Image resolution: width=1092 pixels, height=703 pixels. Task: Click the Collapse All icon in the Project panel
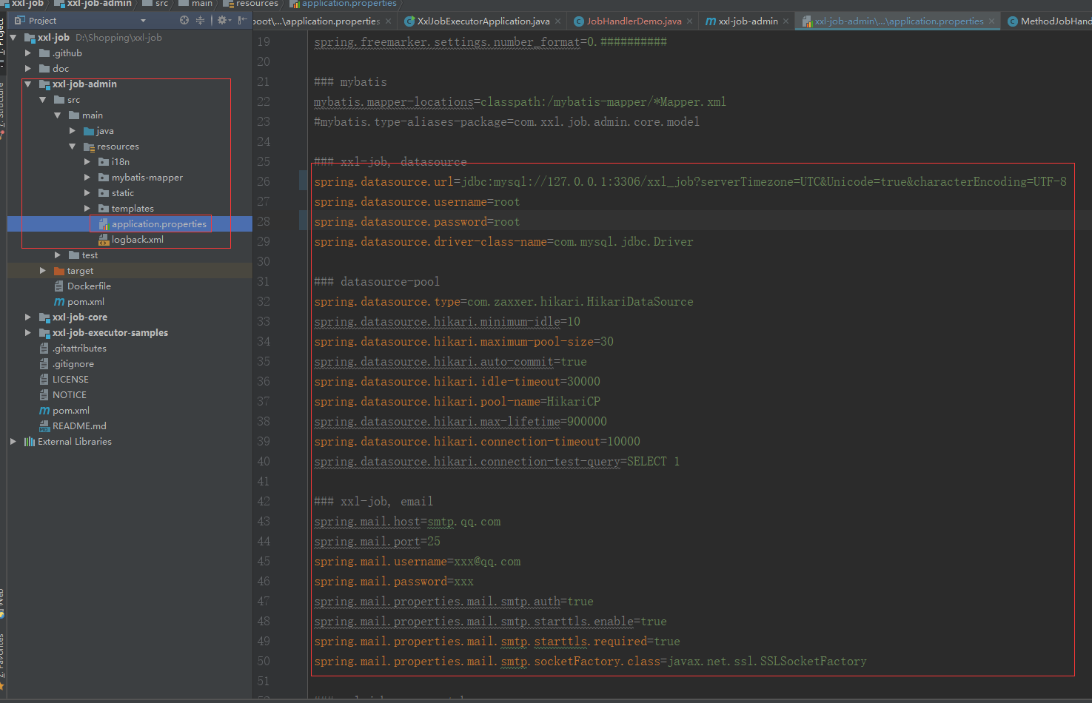click(x=200, y=21)
